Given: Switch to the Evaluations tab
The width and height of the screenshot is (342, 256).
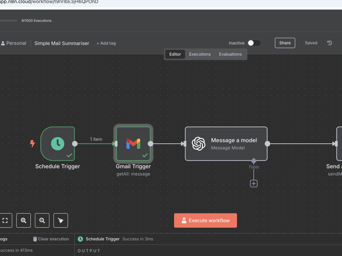Looking at the screenshot, I should pyautogui.click(x=230, y=54).
